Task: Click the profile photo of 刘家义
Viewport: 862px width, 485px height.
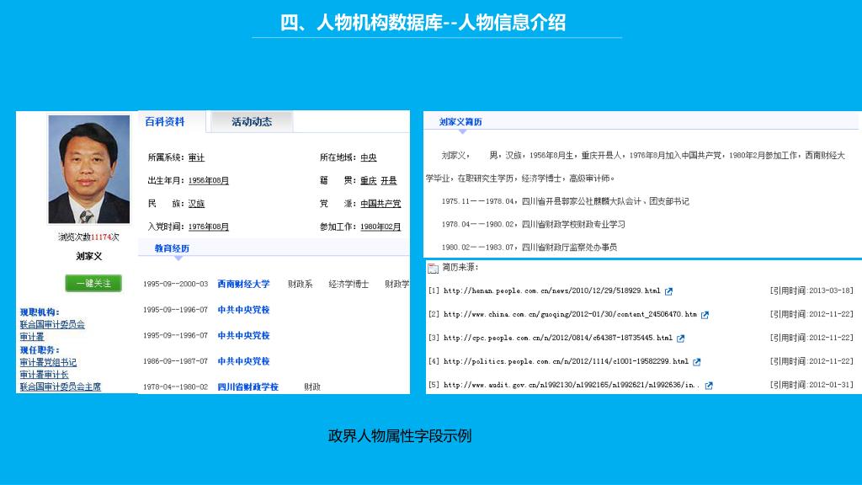Action: [89, 168]
